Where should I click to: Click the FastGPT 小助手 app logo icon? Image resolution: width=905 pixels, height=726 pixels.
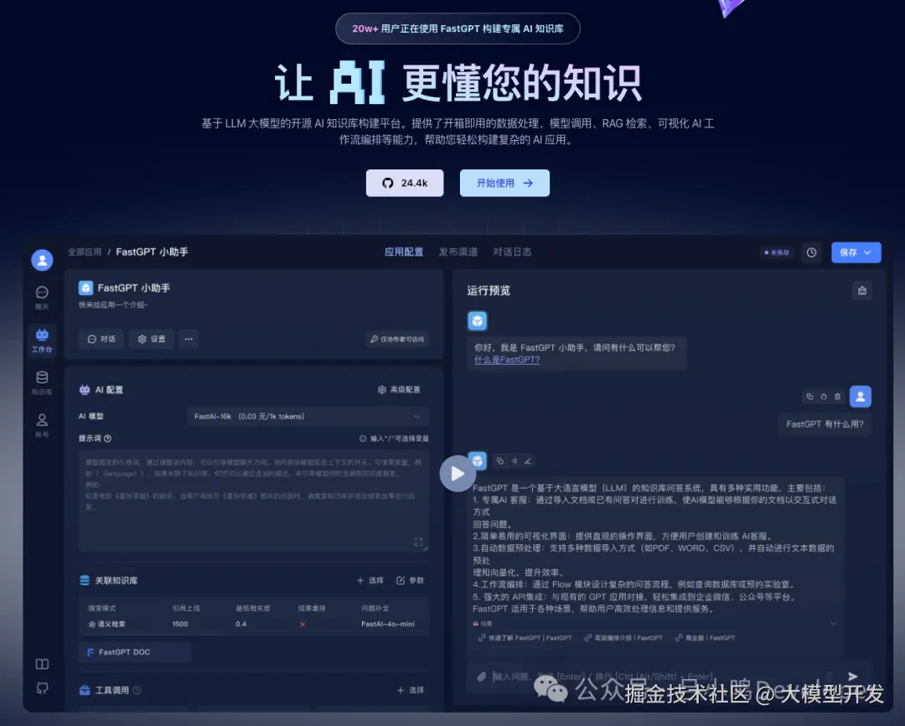(x=85, y=288)
